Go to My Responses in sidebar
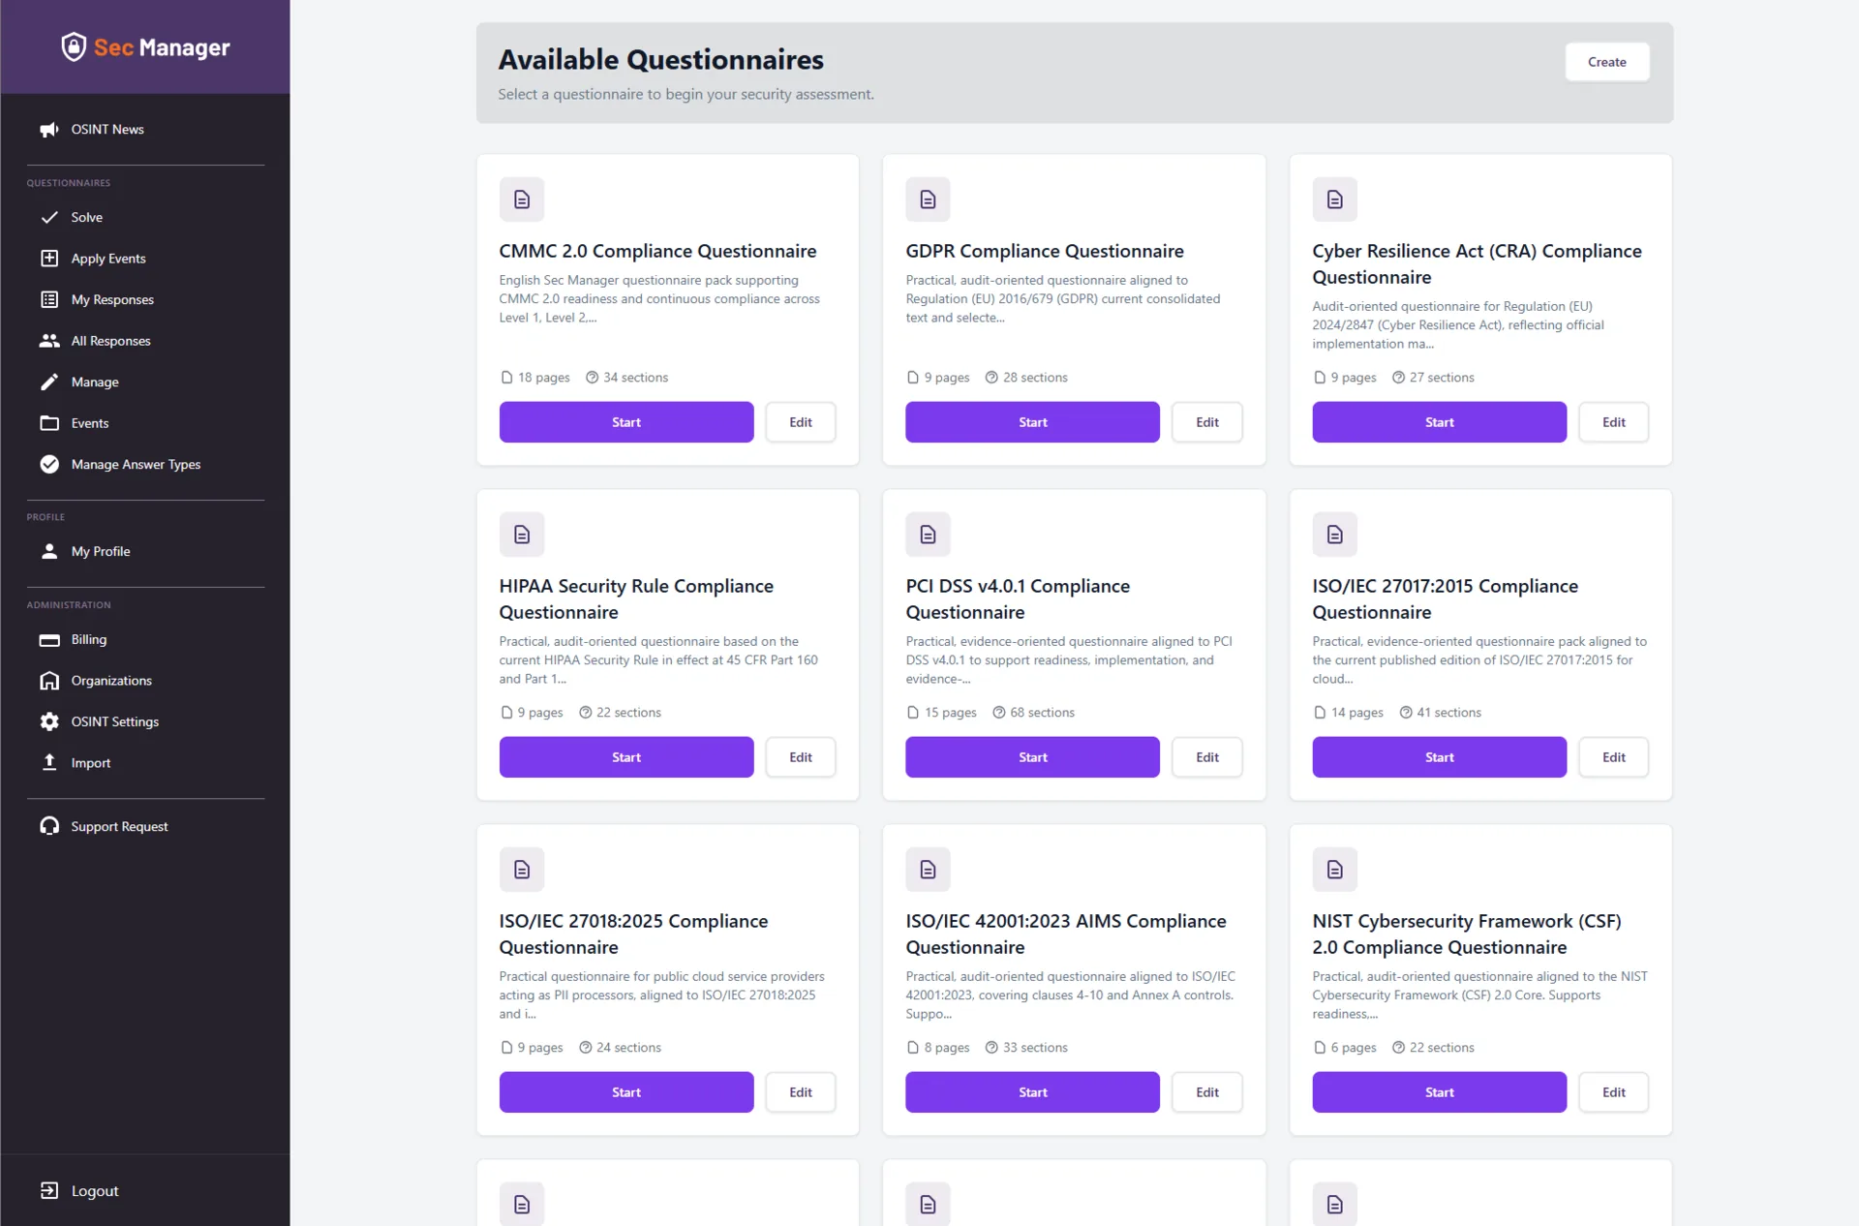Image resolution: width=1859 pixels, height=1226 pixels. coord(145,300)
